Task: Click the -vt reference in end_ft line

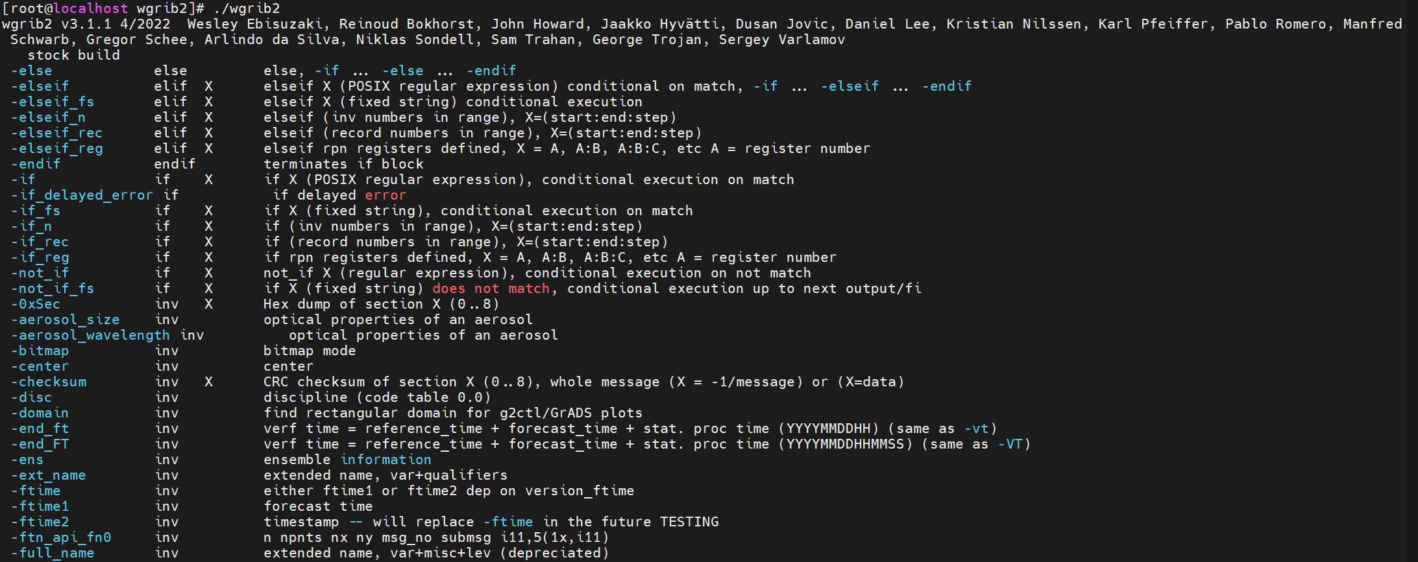Action: [x=976, y=428]
